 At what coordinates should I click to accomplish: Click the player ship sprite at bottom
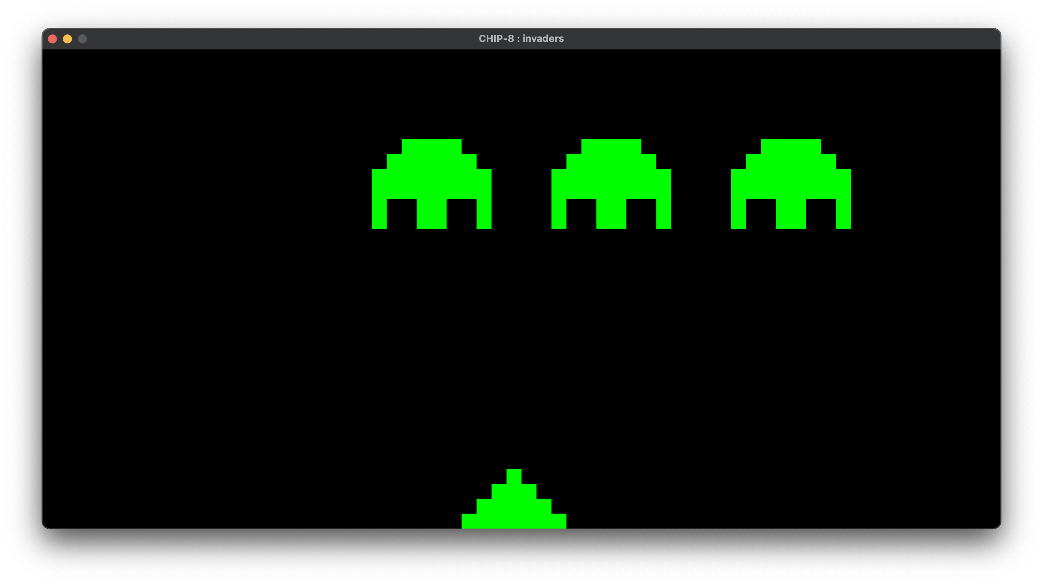point(514,499)
